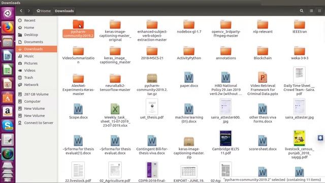The height and width of the screenshot is (183, 325).
Task: Open the search magnifier icon
Action: (x=302, y=11)
